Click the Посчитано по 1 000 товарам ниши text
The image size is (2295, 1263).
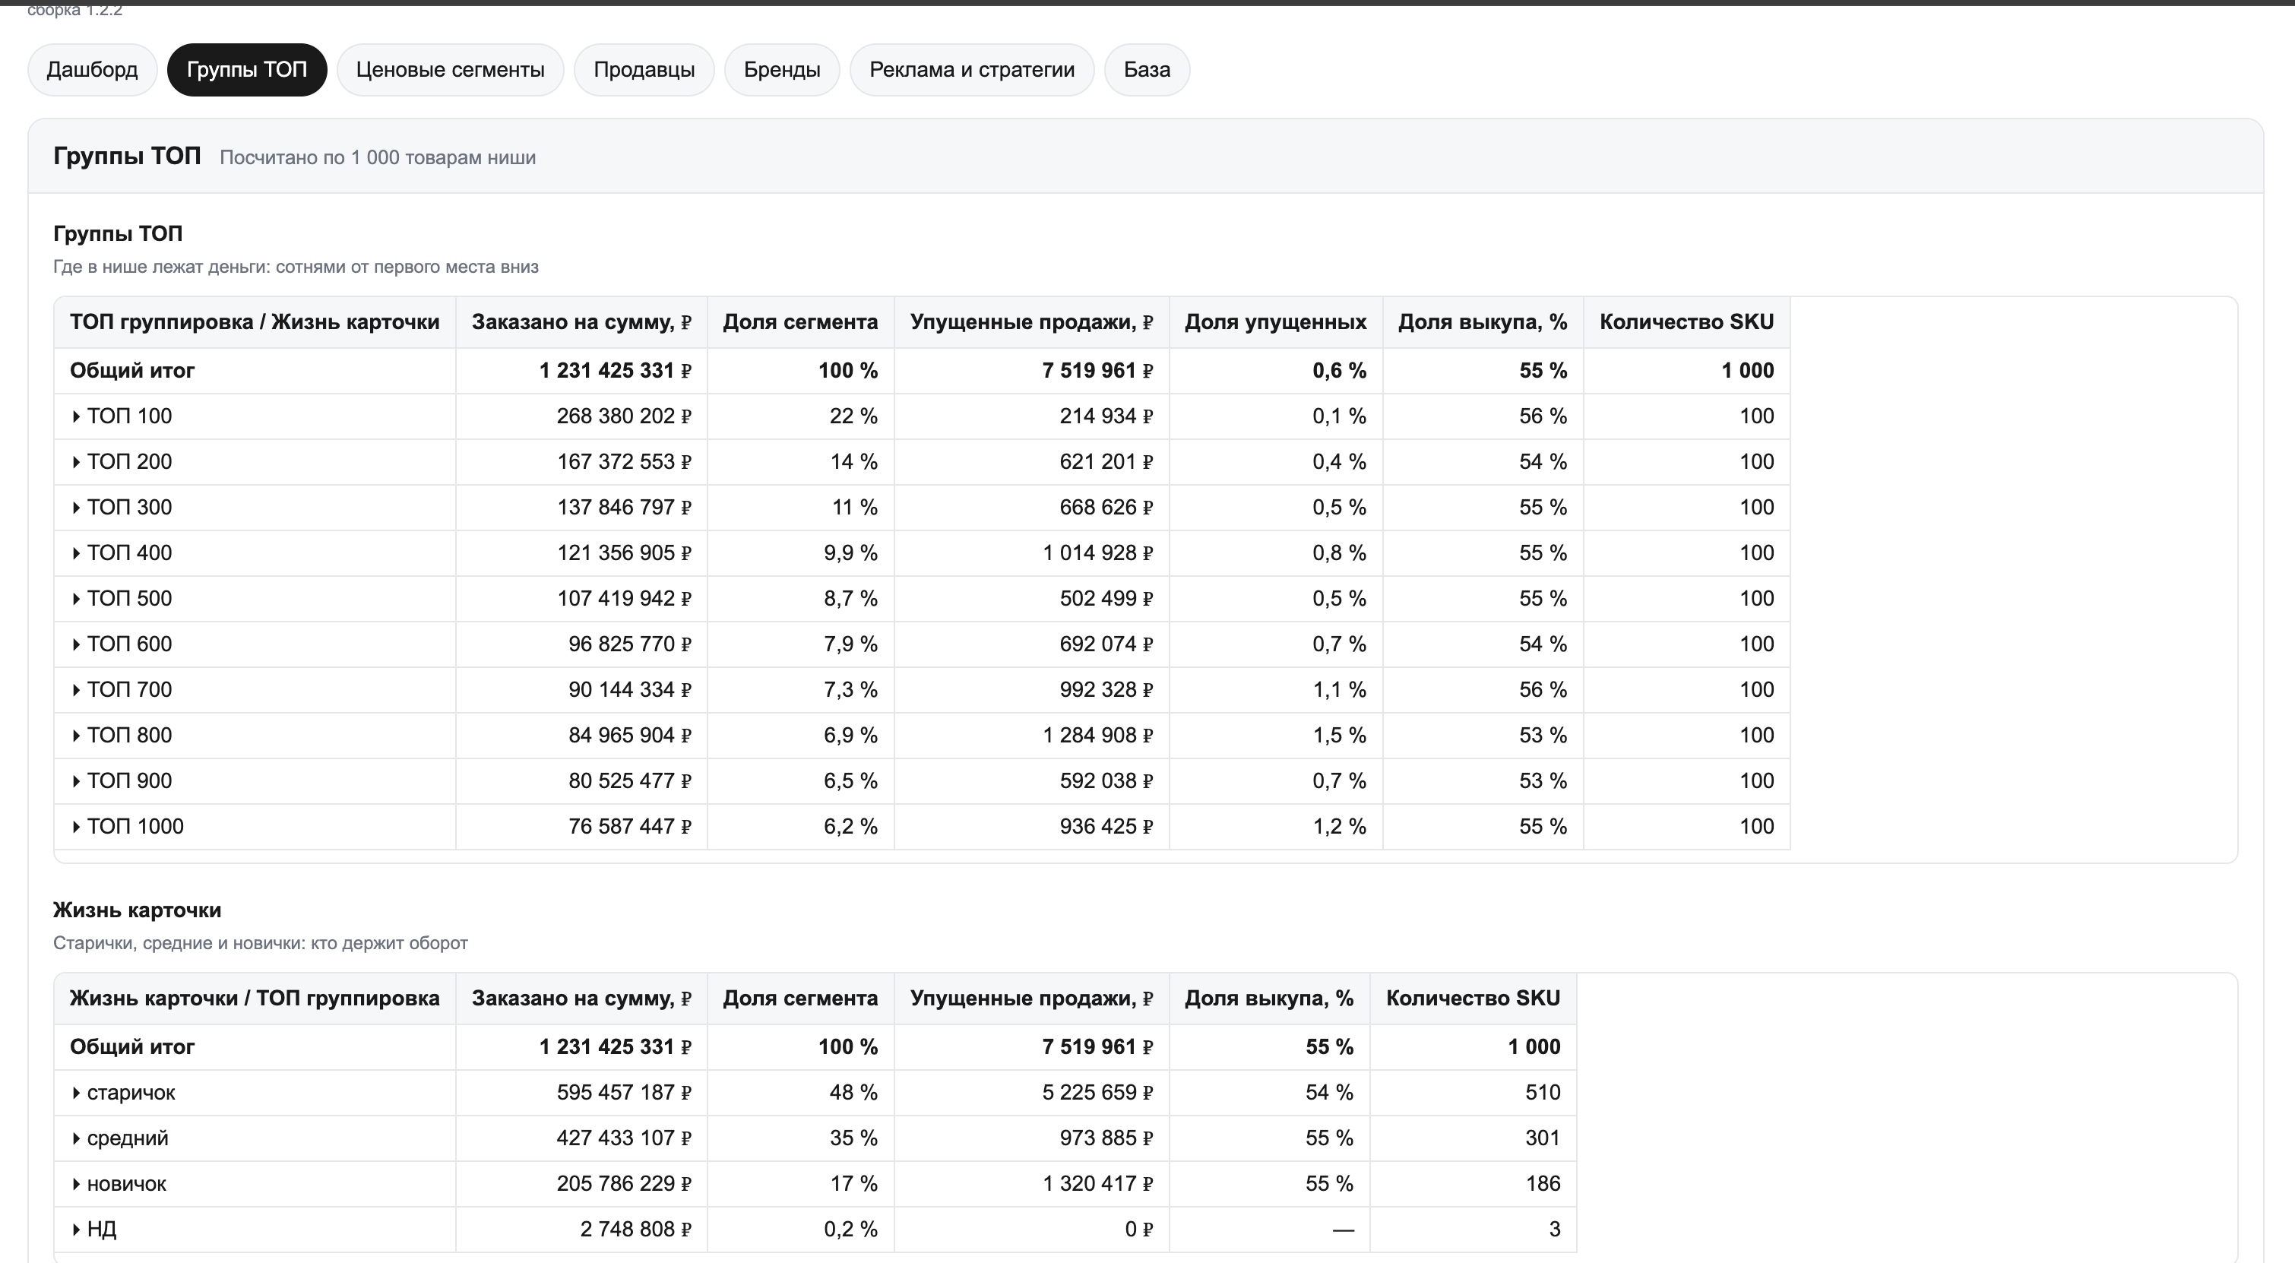[378, 157]
